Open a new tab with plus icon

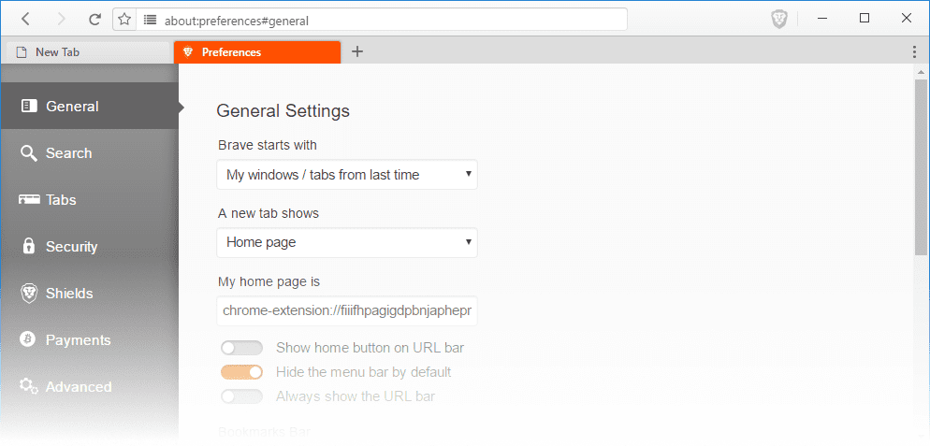coord(357,51)
